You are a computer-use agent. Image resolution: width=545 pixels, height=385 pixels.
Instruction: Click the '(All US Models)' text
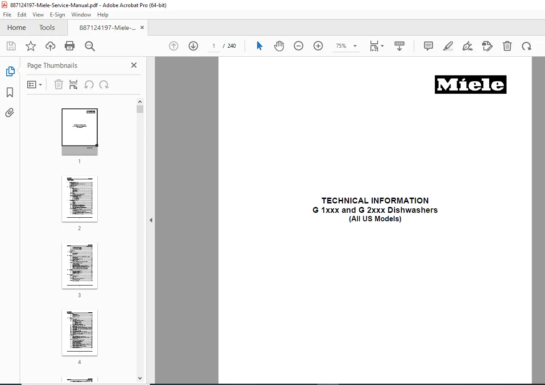tap(375, 219)
